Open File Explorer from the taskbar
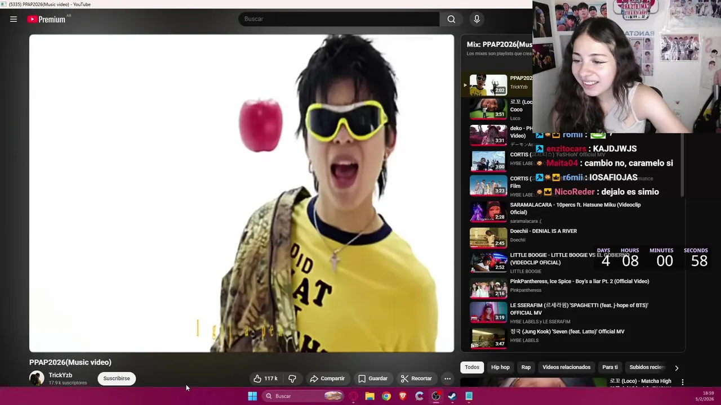 coord(370,396)
